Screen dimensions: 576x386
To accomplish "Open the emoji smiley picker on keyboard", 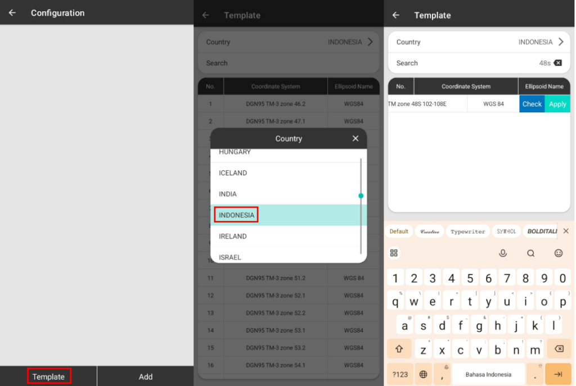I will pos(558,253).
